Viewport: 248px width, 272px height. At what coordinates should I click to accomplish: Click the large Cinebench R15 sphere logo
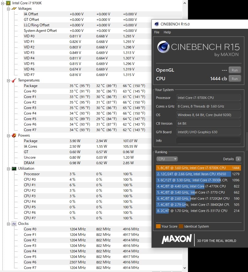pos(163,47)
